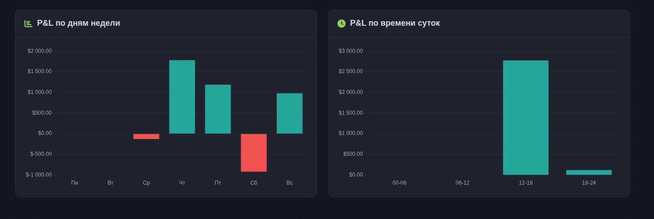Click the $-1 000.00 axis label
The height and width of the screenshot is (219, 654).
coord(39,175)
